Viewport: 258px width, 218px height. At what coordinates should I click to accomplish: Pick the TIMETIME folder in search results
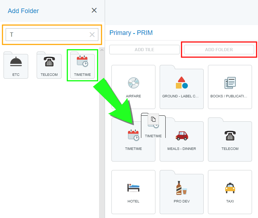(82, 65)
